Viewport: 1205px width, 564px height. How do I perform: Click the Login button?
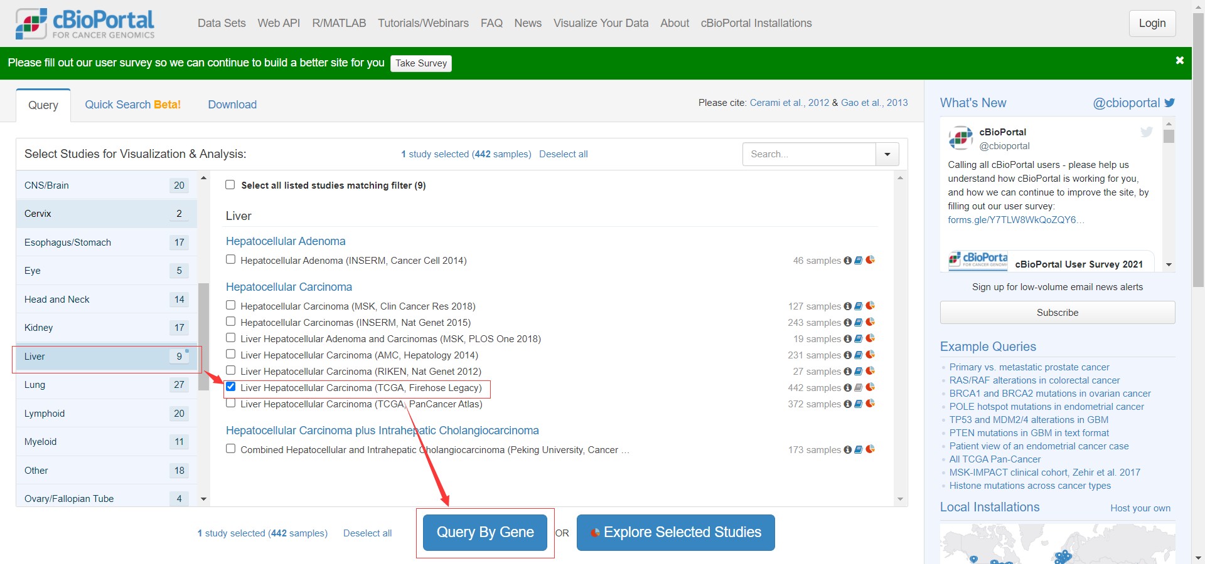coord(1152,23)
